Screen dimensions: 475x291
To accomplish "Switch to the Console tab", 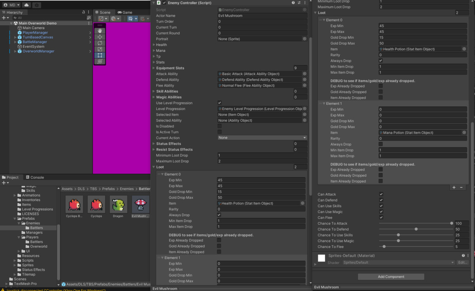I will (x=35, y=178).
